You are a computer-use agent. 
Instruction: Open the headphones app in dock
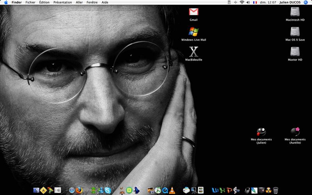247,190
